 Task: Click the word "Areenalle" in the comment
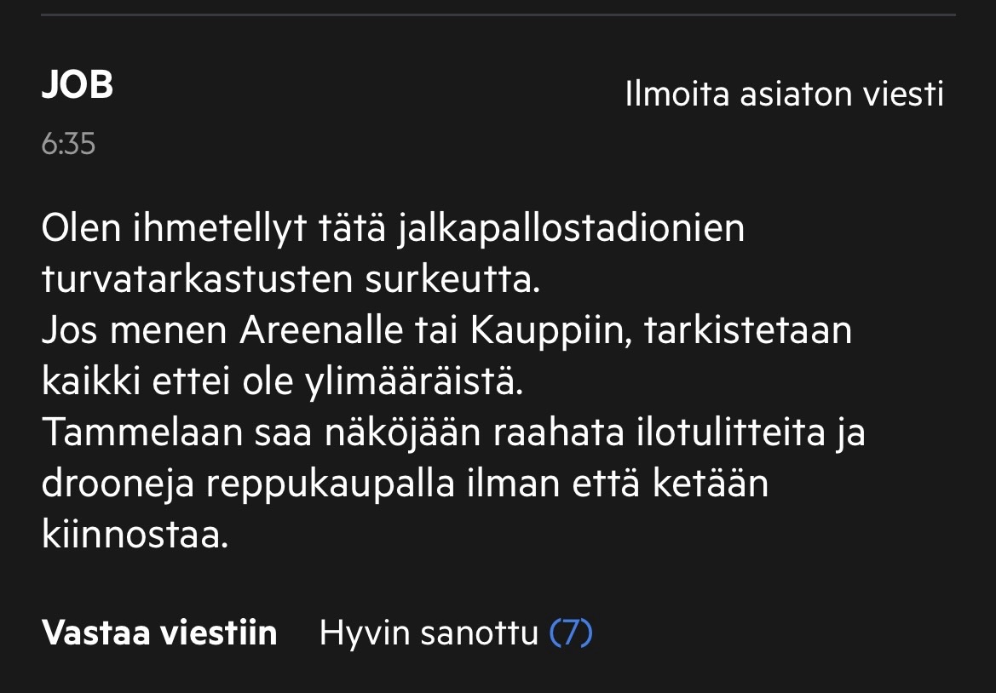point(320,331)
